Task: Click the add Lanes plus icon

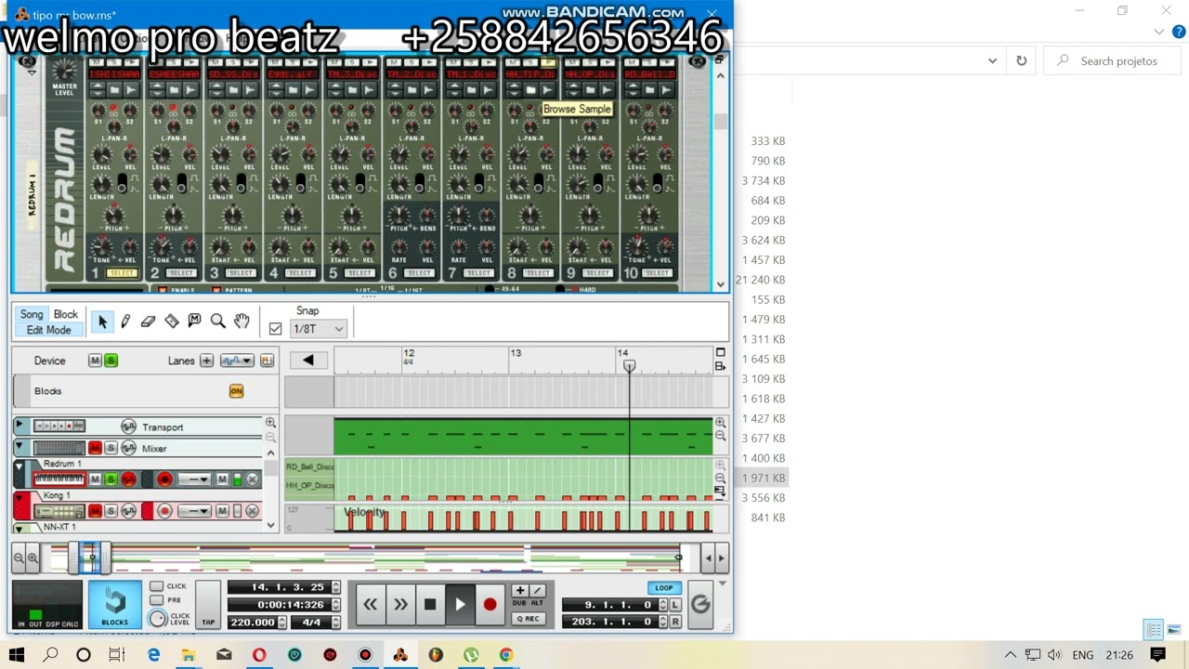Action: (206, 361)
